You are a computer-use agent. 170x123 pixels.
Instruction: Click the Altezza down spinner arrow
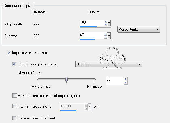[106, 37]
